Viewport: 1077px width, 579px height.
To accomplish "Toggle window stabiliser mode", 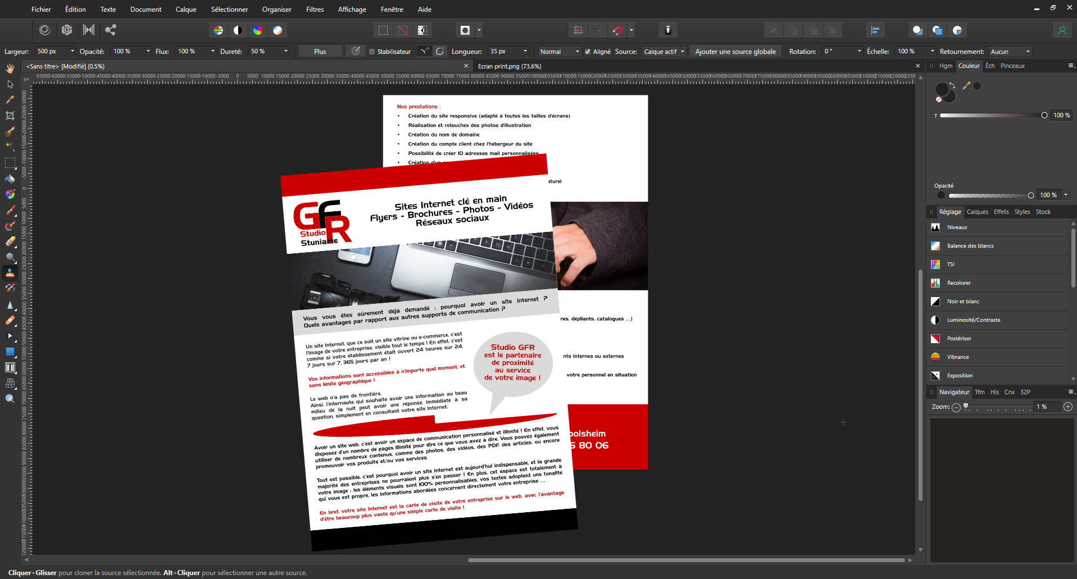I will click(x=440, y=51).
